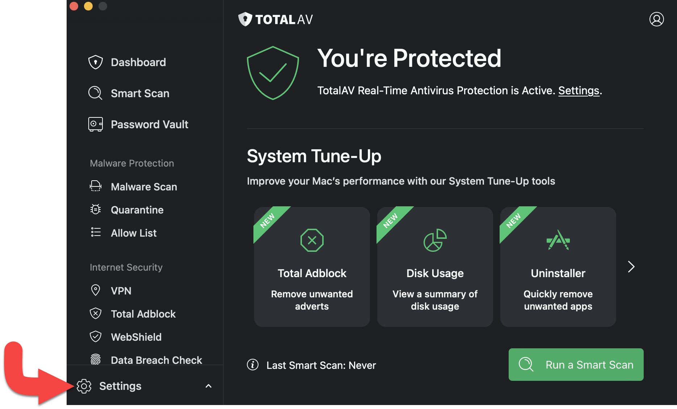This screenshot has height=409, width=677.
Task: Click the Dashboard shield icon in sidebar
Action: [96, 62]
